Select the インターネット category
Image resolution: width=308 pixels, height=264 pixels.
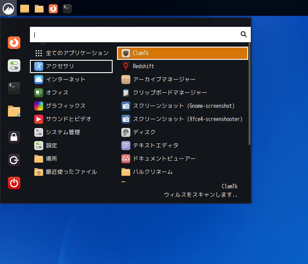click(x=71, y=80)
